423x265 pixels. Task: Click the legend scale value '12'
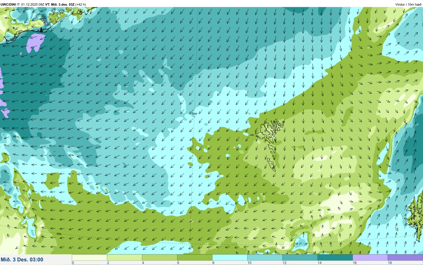point(284,263)
